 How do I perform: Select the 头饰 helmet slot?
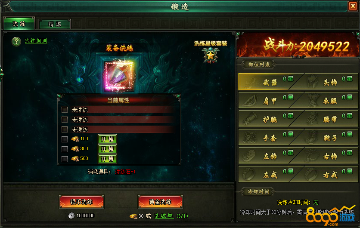click(x=328, y=82)
